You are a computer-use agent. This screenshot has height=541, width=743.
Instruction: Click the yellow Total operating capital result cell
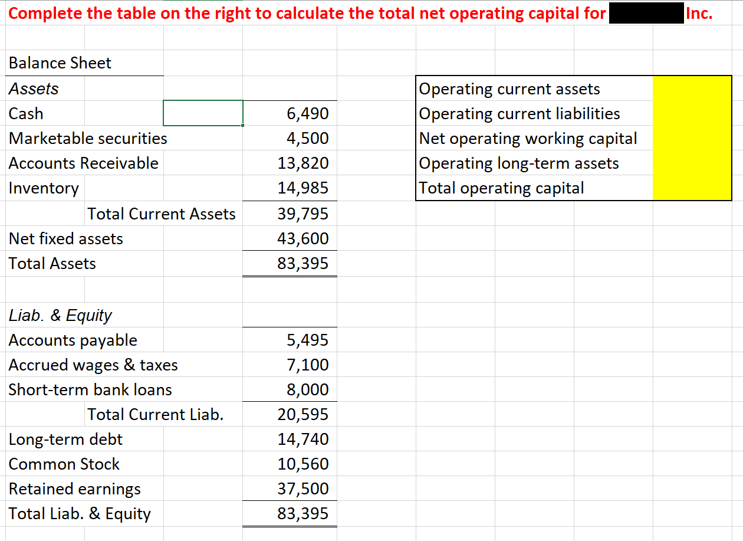[x=691, y=188]
